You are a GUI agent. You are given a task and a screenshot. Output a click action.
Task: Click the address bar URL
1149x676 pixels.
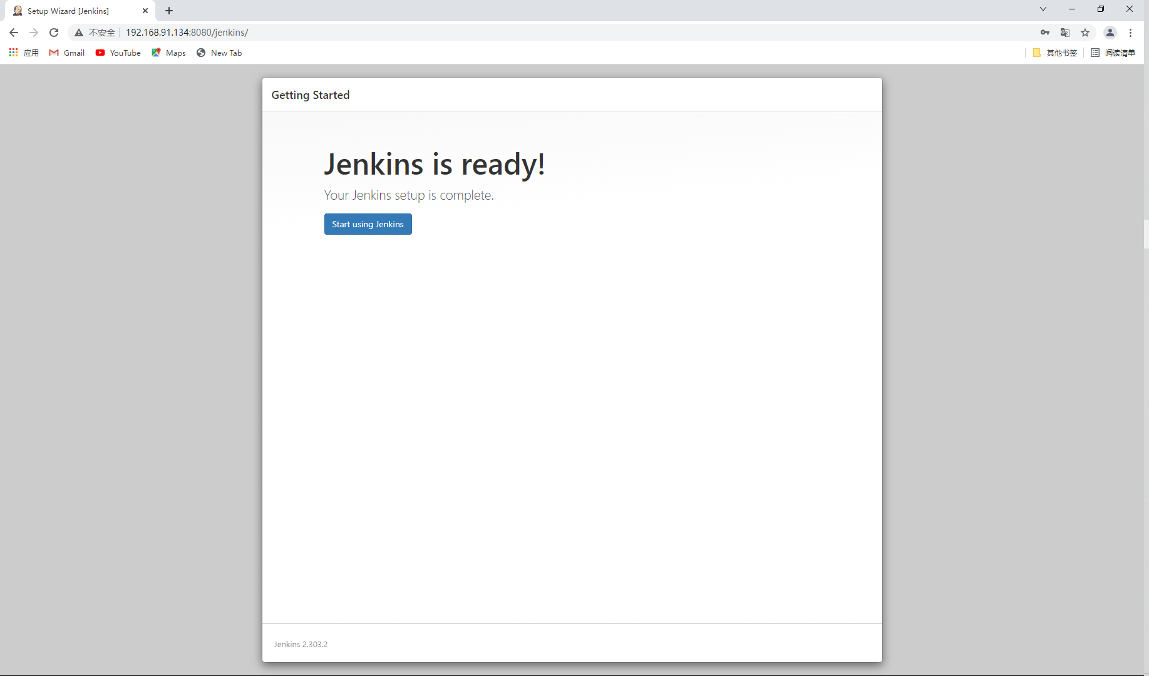pyautogui.click(x=187, y=33)
